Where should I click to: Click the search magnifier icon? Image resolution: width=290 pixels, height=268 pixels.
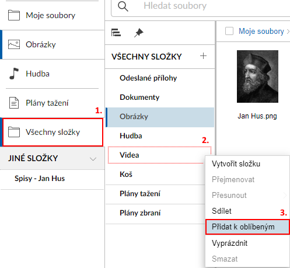click(x=123, y=6)
